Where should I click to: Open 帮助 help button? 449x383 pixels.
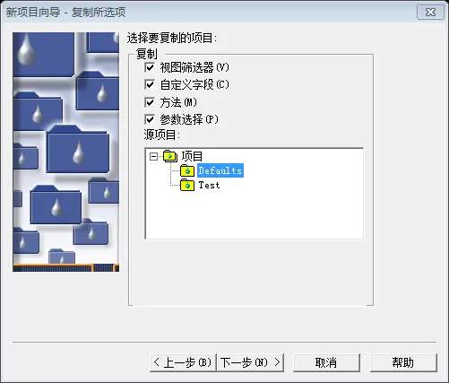pyautogui.click(x=403, y=362)
